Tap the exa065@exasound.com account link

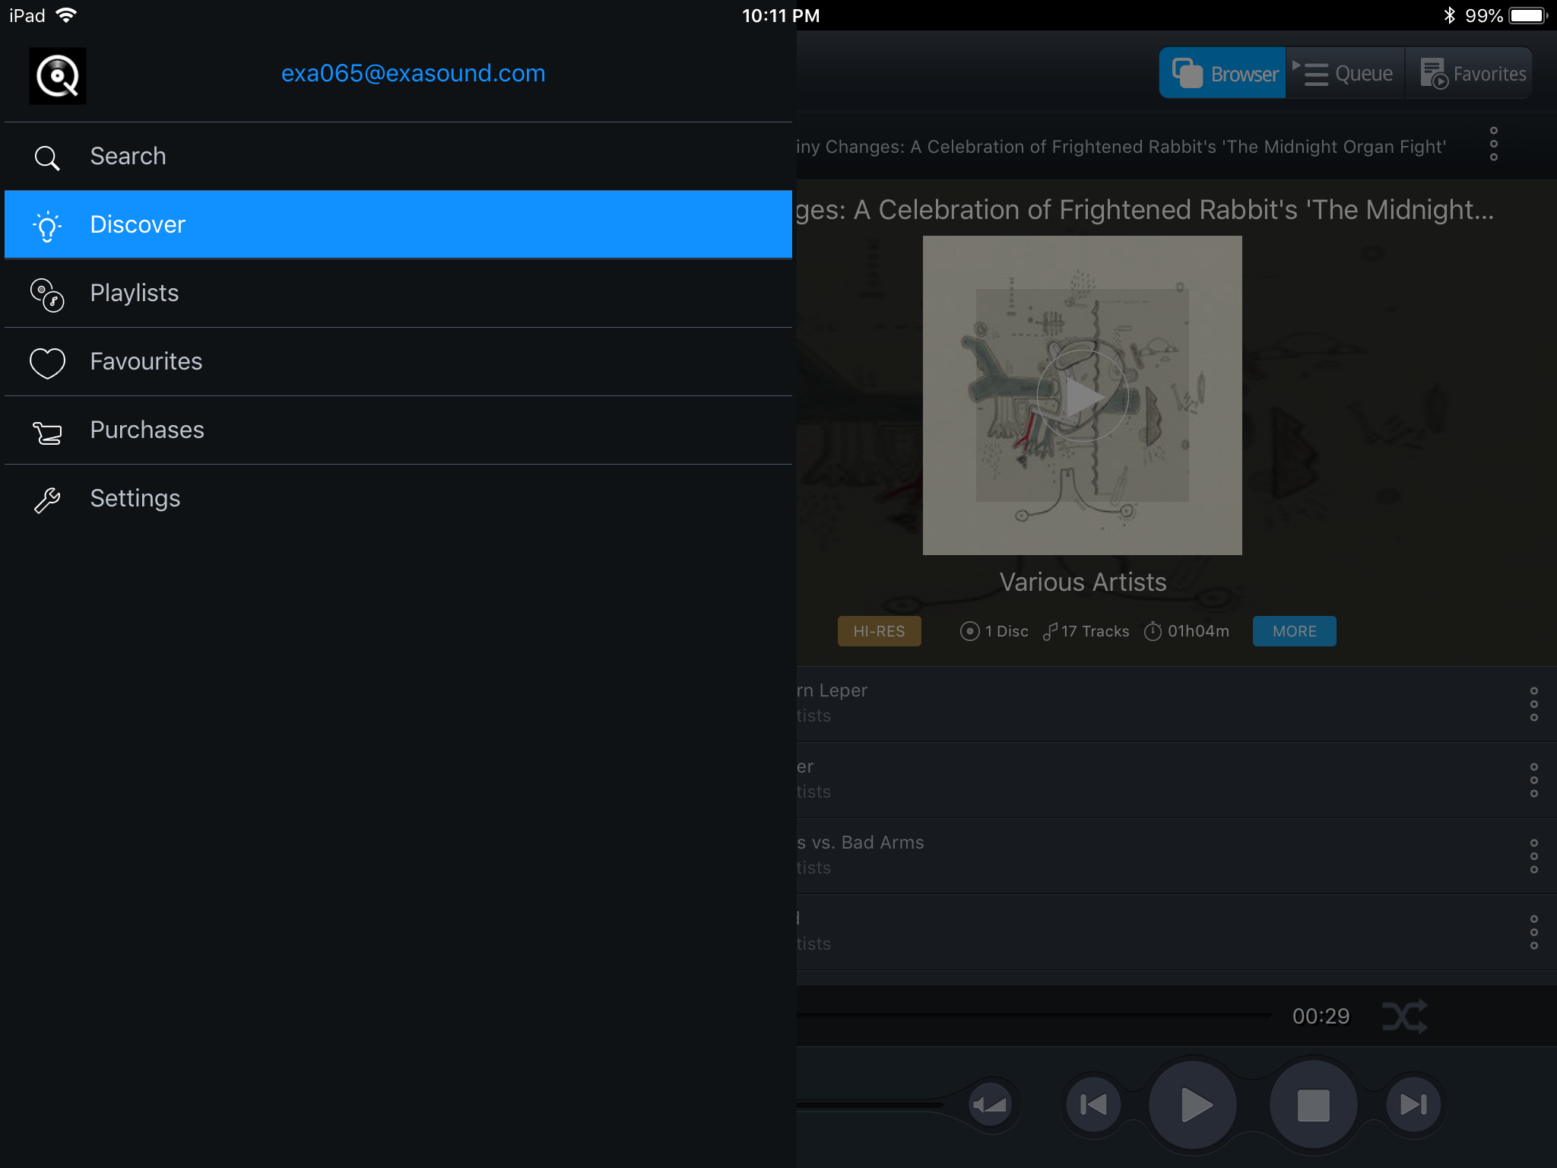(x=413, y=73)
